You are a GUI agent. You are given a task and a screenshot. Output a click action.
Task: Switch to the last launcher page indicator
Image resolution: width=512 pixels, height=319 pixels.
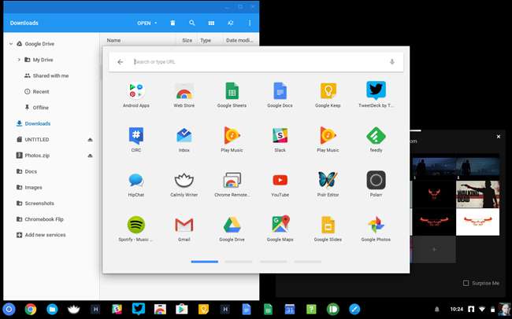pyautogui.click(x=307, y=262)
